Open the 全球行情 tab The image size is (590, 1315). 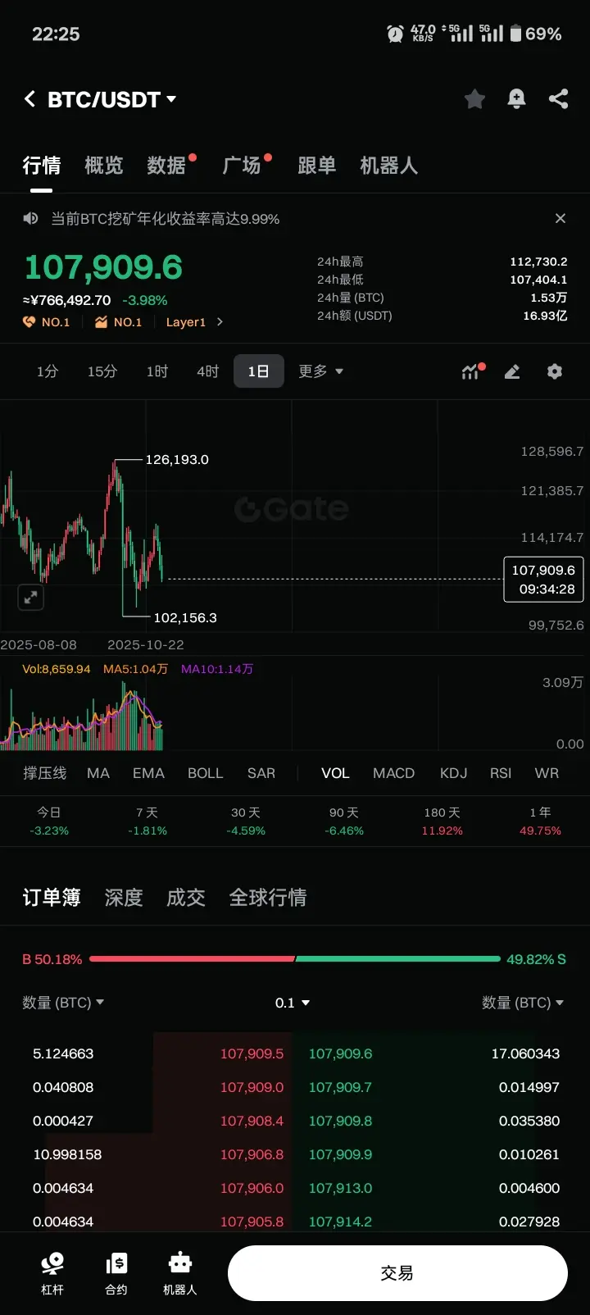pos(268,898)
